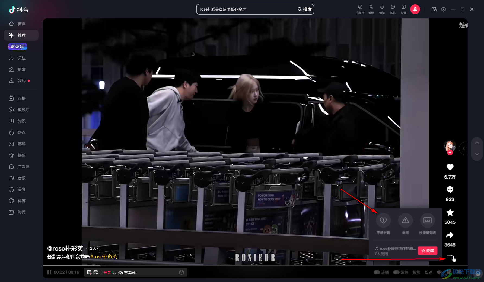484x282 pixels.
Task: Open the 看亚运 banner
Action: click(x=17, y=47)
